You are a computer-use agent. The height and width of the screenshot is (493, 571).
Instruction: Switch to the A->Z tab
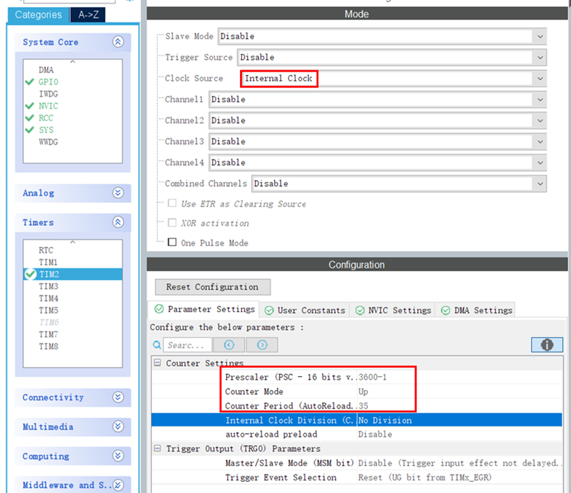coord(87,14)
